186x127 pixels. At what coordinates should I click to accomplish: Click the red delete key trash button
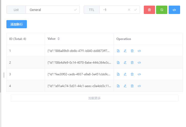pyautogui.click(x=149, y=10)
